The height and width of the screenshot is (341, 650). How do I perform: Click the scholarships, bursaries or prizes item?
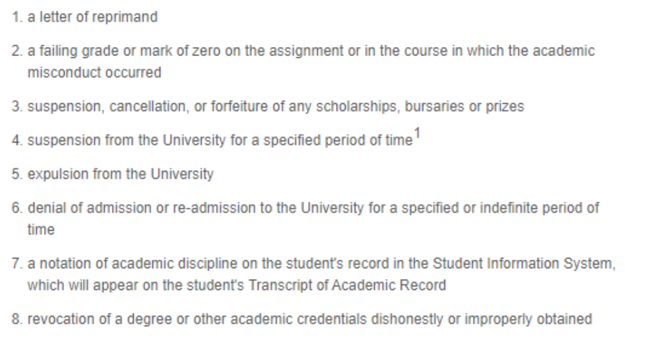click(275, 106)
